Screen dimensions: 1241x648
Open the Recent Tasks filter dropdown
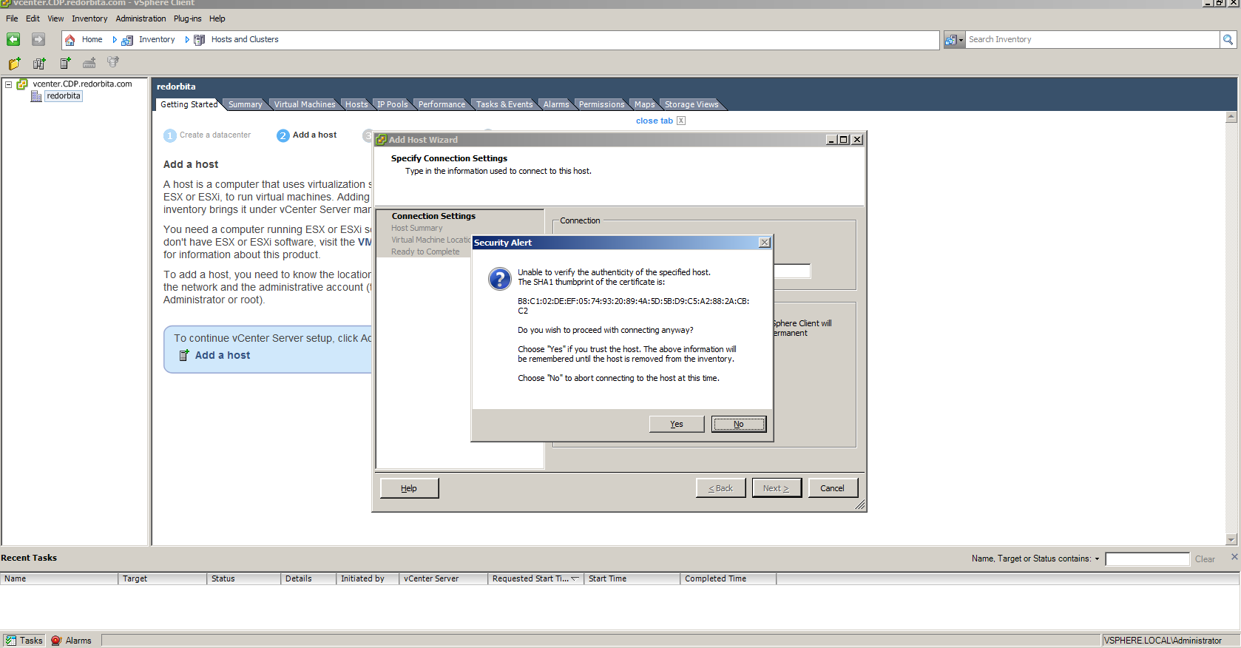(x=1097, y=559)
